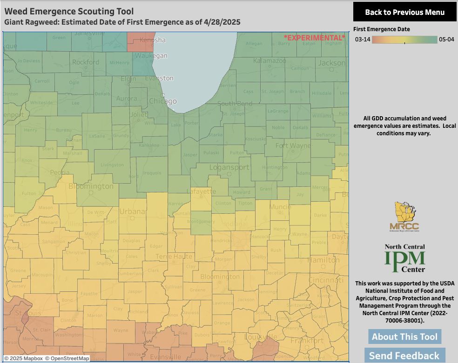Select Jasper county in northwest Indiana

point(190,155)
